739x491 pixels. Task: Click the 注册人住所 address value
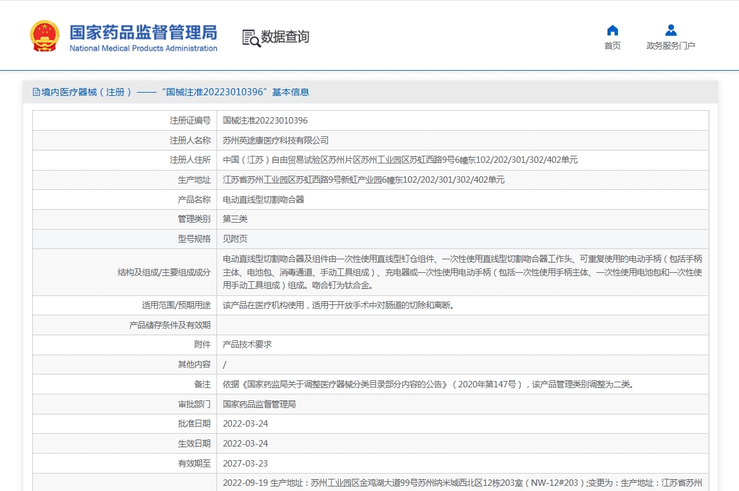(x=400, y=160)
